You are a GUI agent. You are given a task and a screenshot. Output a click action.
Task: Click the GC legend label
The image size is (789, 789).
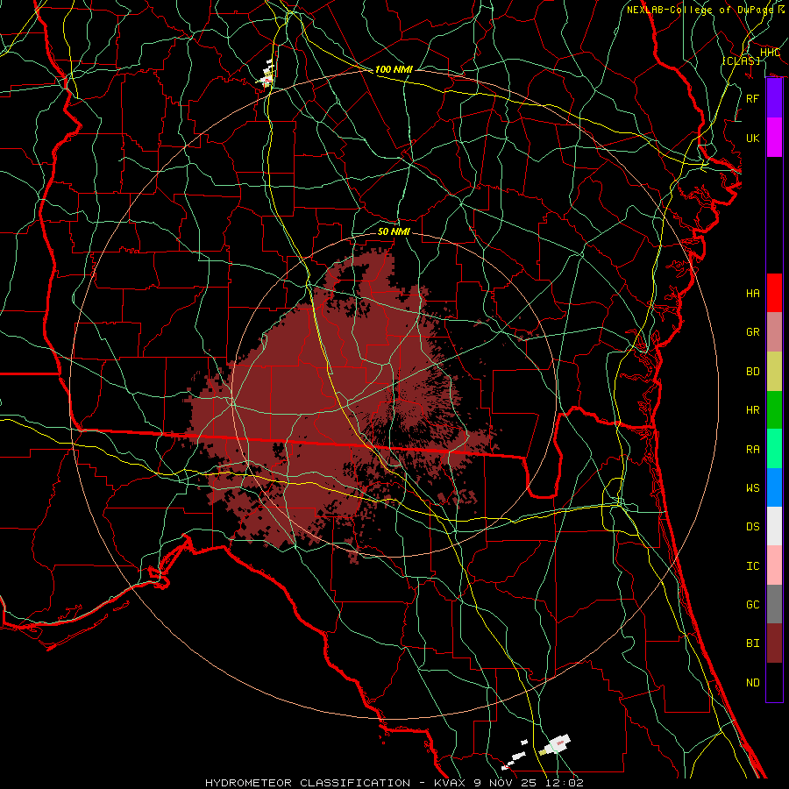coord(753,605)
